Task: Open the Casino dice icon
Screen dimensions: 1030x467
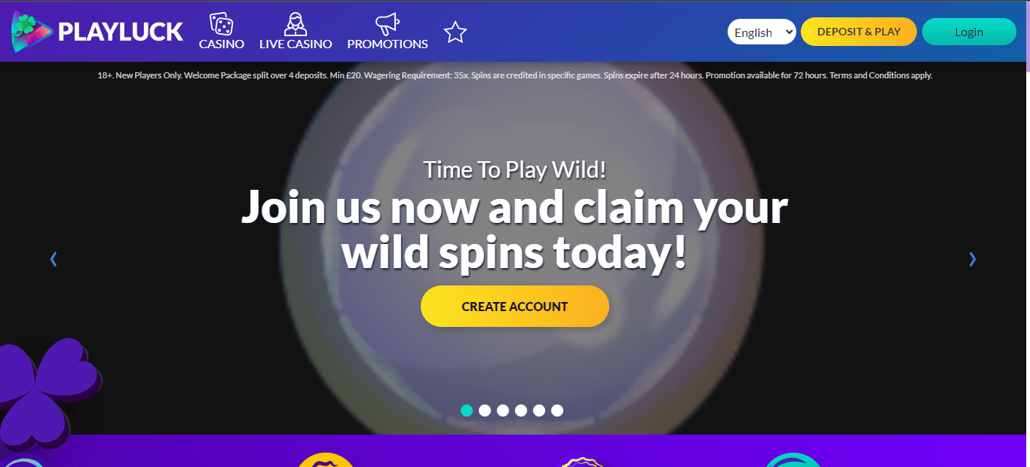Action: (221, 24)
